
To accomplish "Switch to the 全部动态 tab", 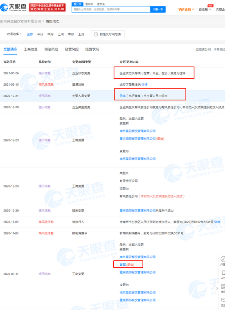I will click(10, 49).
